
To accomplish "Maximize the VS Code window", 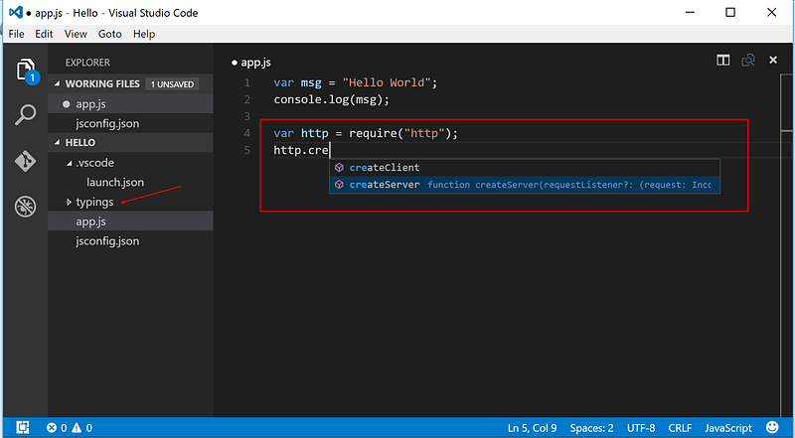I will coord(730,13).
